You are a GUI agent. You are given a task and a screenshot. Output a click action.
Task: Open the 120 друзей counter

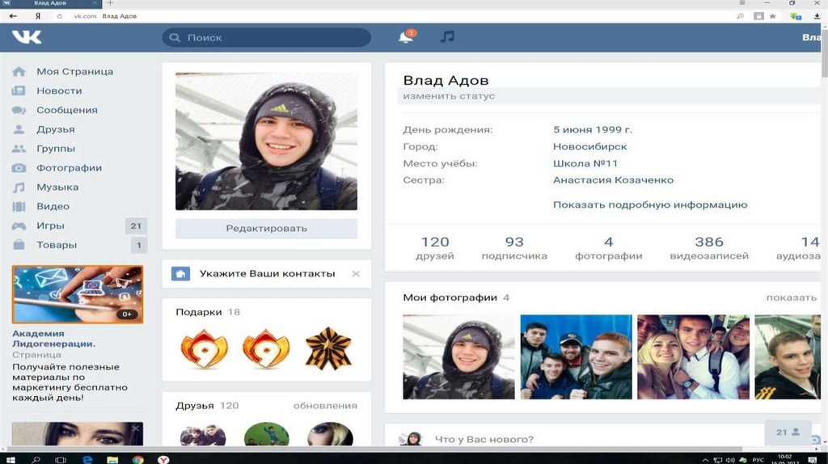point(434,247)
